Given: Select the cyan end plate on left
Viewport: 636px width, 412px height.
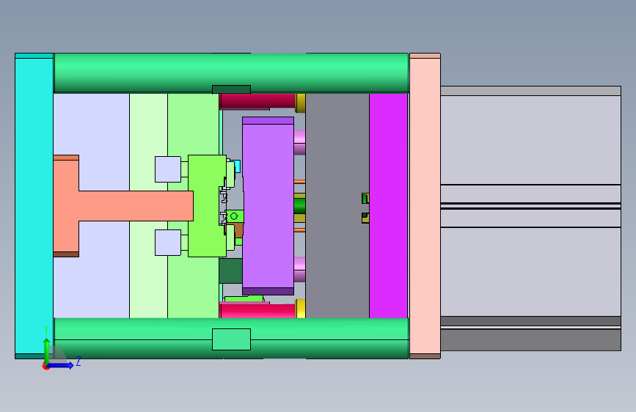Looking at the screenshot, I should click(x=34, y=206).
